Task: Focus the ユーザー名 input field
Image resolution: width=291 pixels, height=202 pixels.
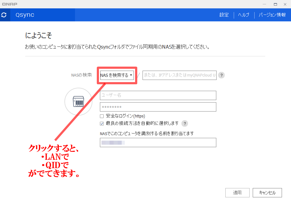Action: coord(158,95)
